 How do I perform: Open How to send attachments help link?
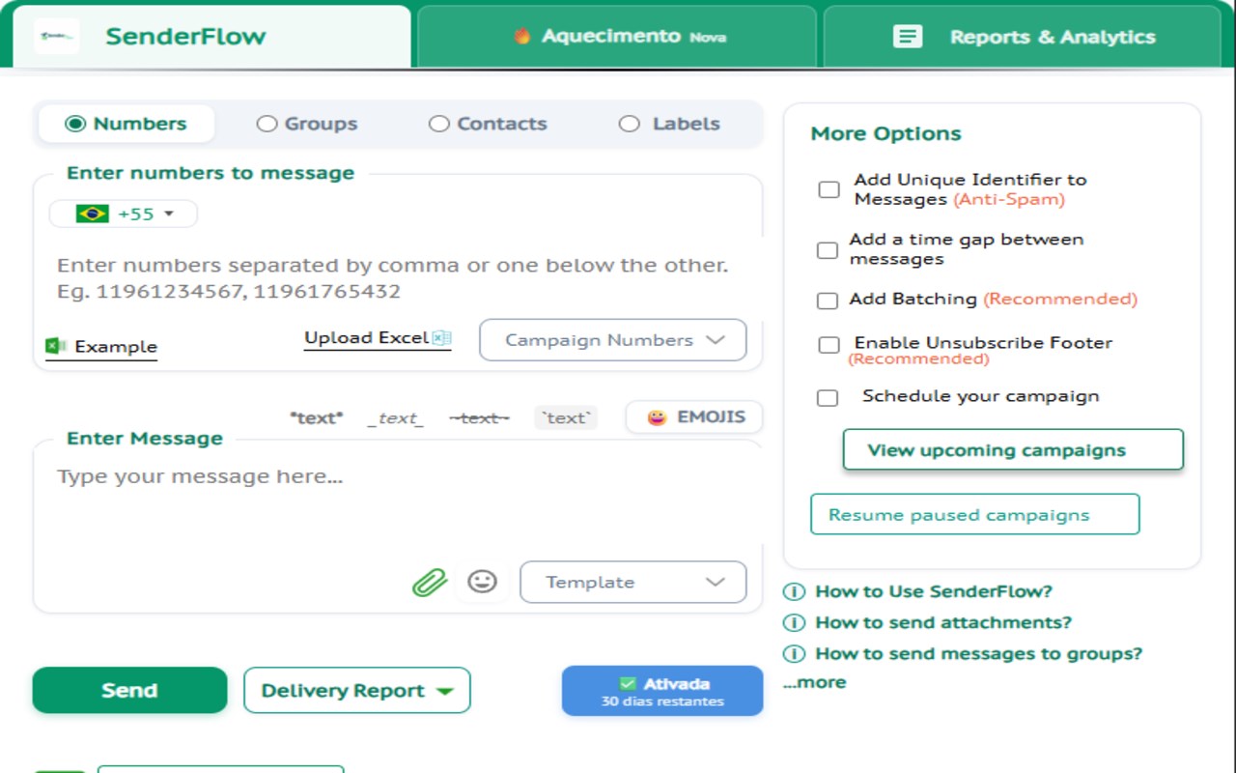[x=943, y=622]
